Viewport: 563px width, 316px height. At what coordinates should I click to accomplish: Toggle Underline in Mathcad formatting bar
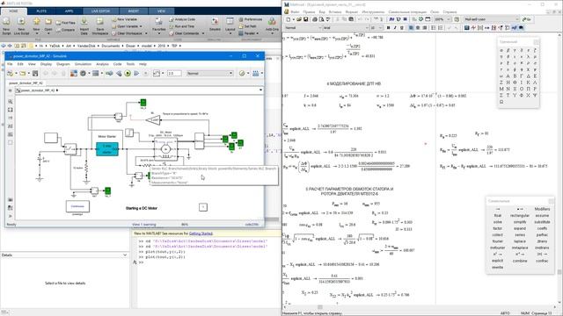pyautogui.click(x=402, y=27)
